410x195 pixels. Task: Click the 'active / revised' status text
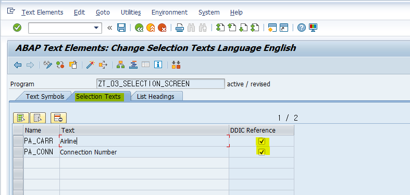[249, 84]
